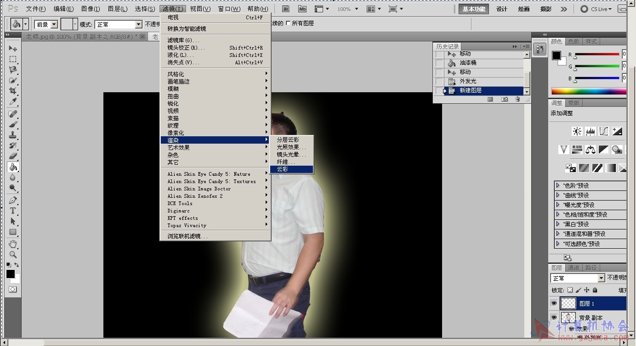
Task: Toggle lock position
Action: pyautogui.click(x=587, y=290)
